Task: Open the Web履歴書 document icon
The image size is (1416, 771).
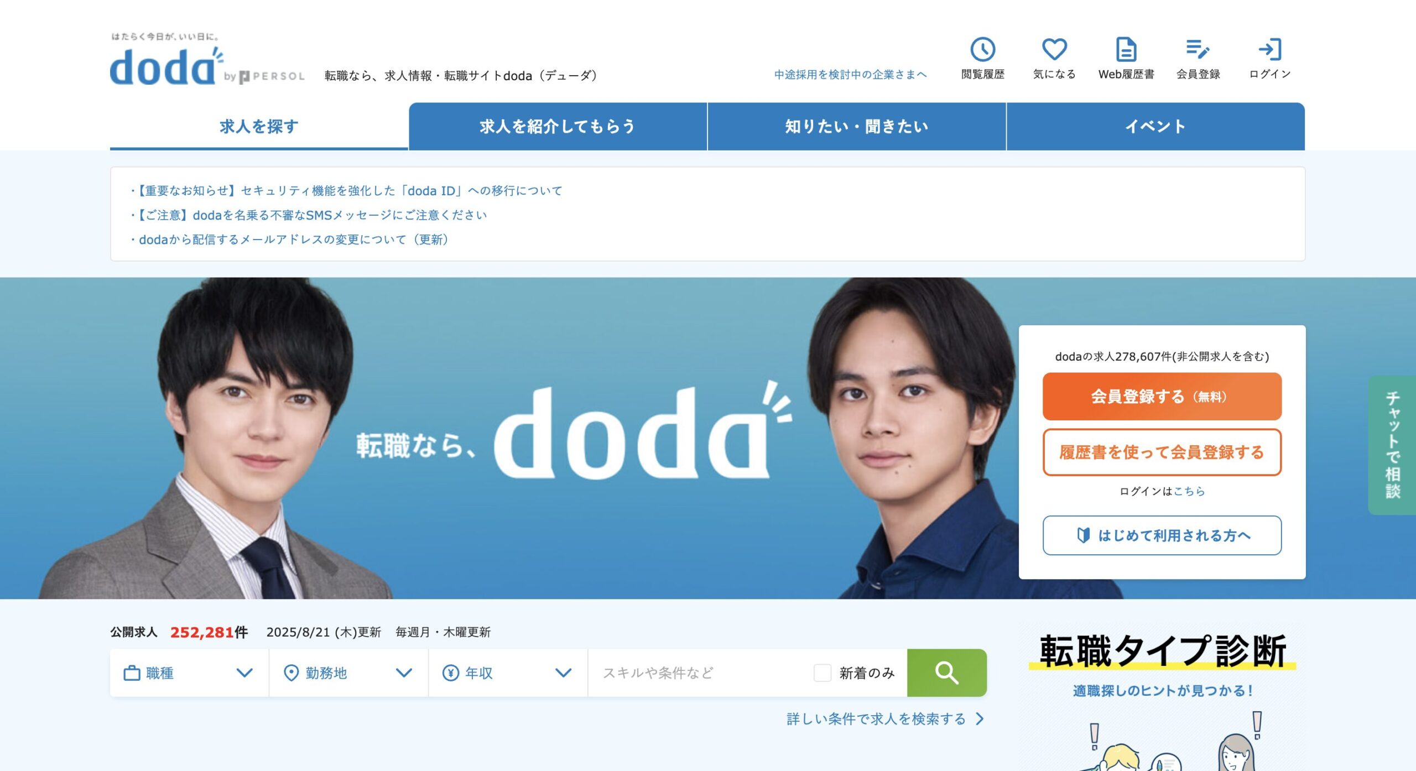Action: click(x=1126, y=50)
